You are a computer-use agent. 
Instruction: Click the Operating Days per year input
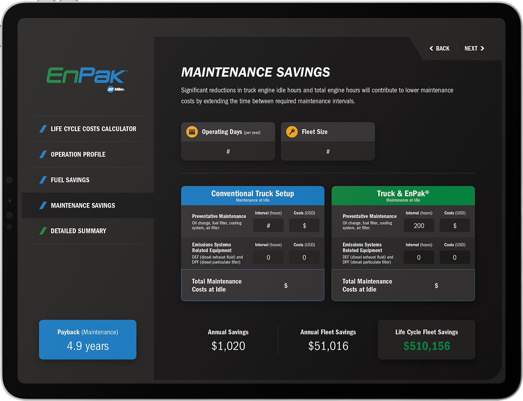(228, 151)
